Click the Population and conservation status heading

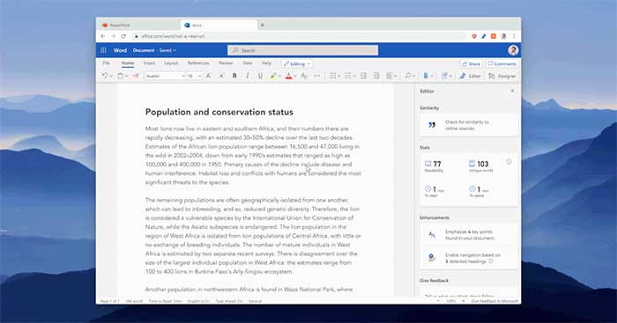219,112
